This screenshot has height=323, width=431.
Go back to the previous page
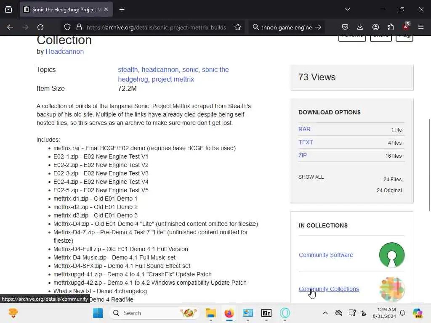10,27
